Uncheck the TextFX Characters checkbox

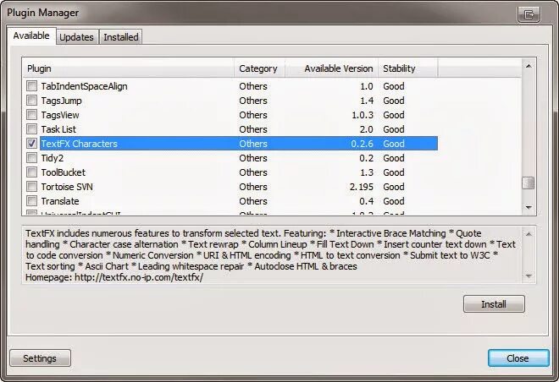click(31, 144)
